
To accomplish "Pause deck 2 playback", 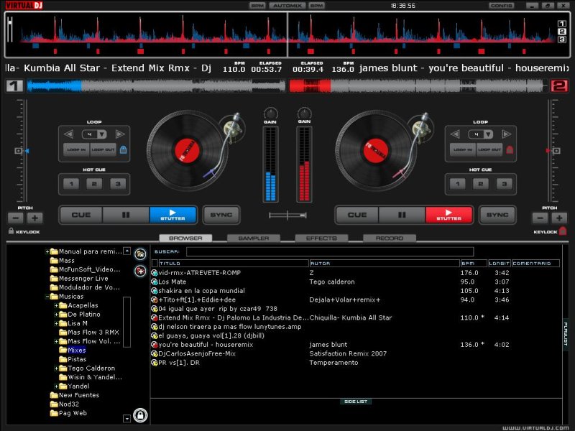I will coord(402,215).
